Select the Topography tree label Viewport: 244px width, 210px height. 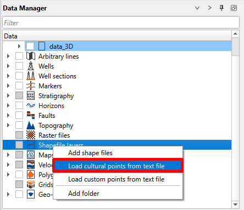[56, 126]
